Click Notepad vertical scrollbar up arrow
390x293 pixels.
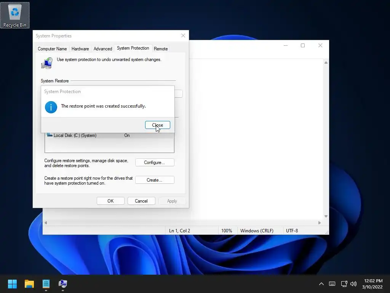(326, 63)
